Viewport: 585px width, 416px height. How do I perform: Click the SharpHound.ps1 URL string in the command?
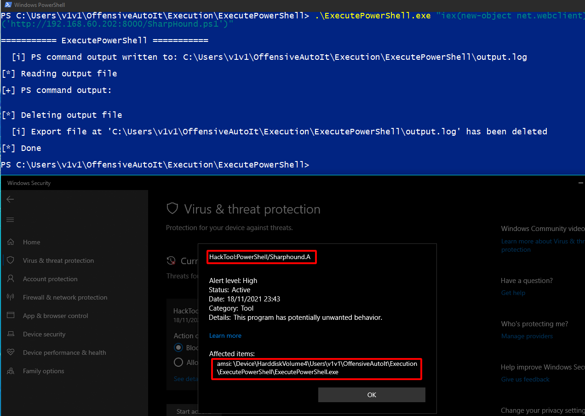[x=117, y=24]
